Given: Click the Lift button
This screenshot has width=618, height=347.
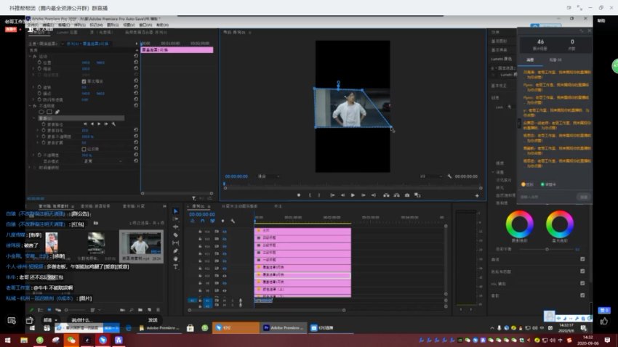Looking at the screenshot, I should click(x=386, y=195).
